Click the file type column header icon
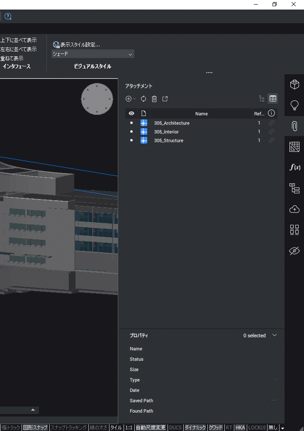Image resolution: width=304 pixels, height=431 pixels. pyautogui.click(x=143, y=113)
